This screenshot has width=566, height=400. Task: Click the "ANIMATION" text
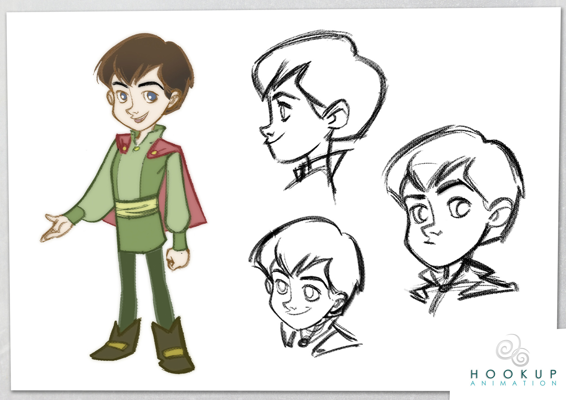pyautogui.click(x=514, y=383)
